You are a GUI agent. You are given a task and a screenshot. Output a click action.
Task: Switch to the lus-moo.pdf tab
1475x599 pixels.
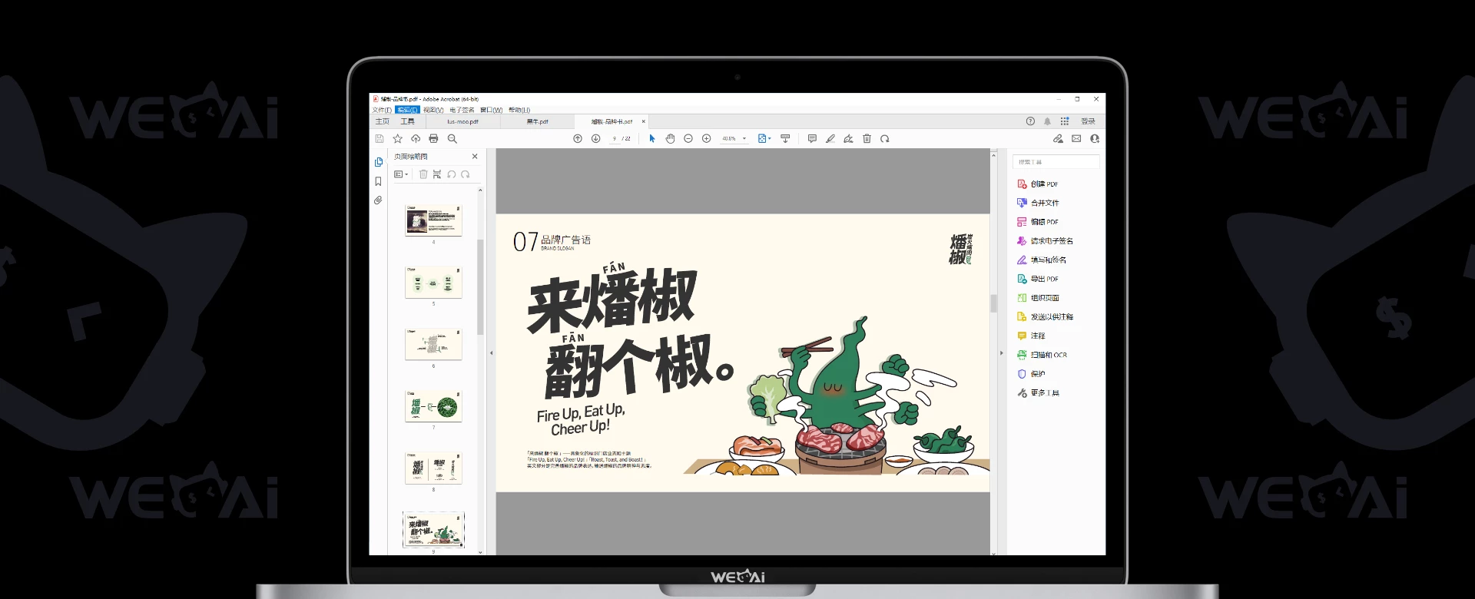(x=463, y=121)
